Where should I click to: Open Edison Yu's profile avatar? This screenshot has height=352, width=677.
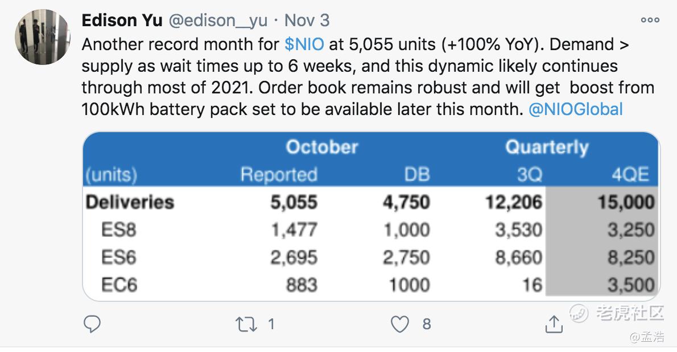coord(42,37)
